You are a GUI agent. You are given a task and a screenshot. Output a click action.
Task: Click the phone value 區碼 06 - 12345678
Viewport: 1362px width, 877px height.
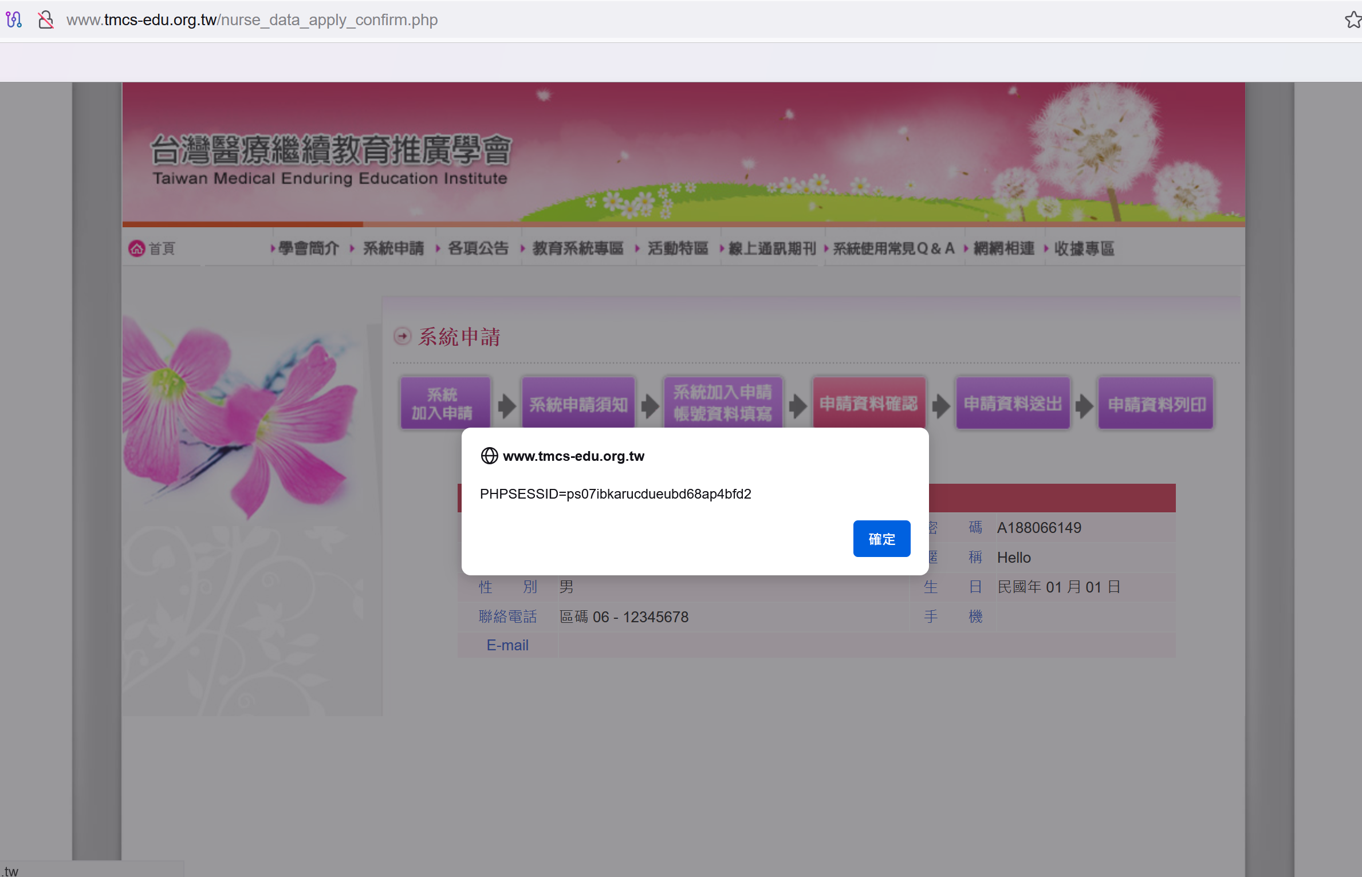coord(624,617)
